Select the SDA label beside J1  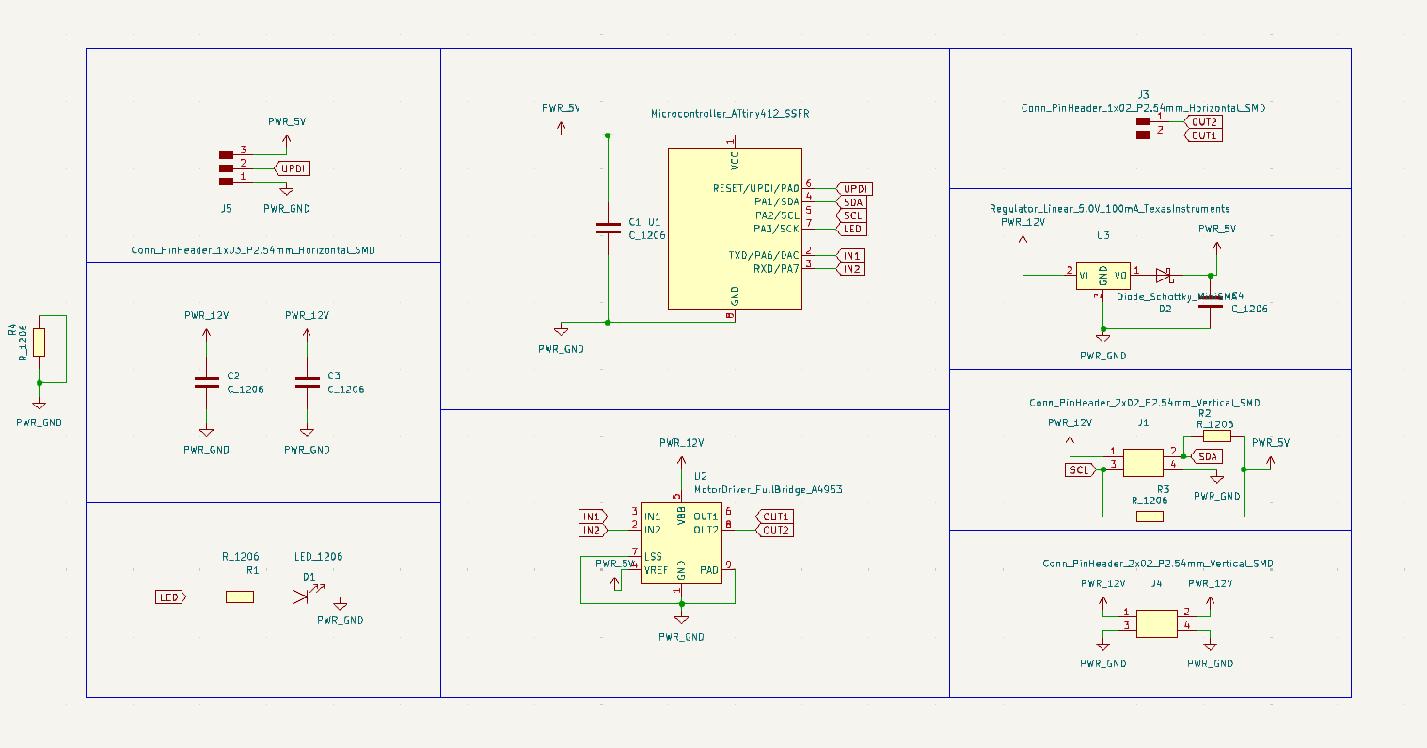point(1206,456)
